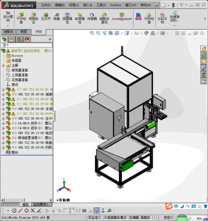Toggle the selection box icon in bottom toolbar
208x221 pixels.
tap(72, 211)
